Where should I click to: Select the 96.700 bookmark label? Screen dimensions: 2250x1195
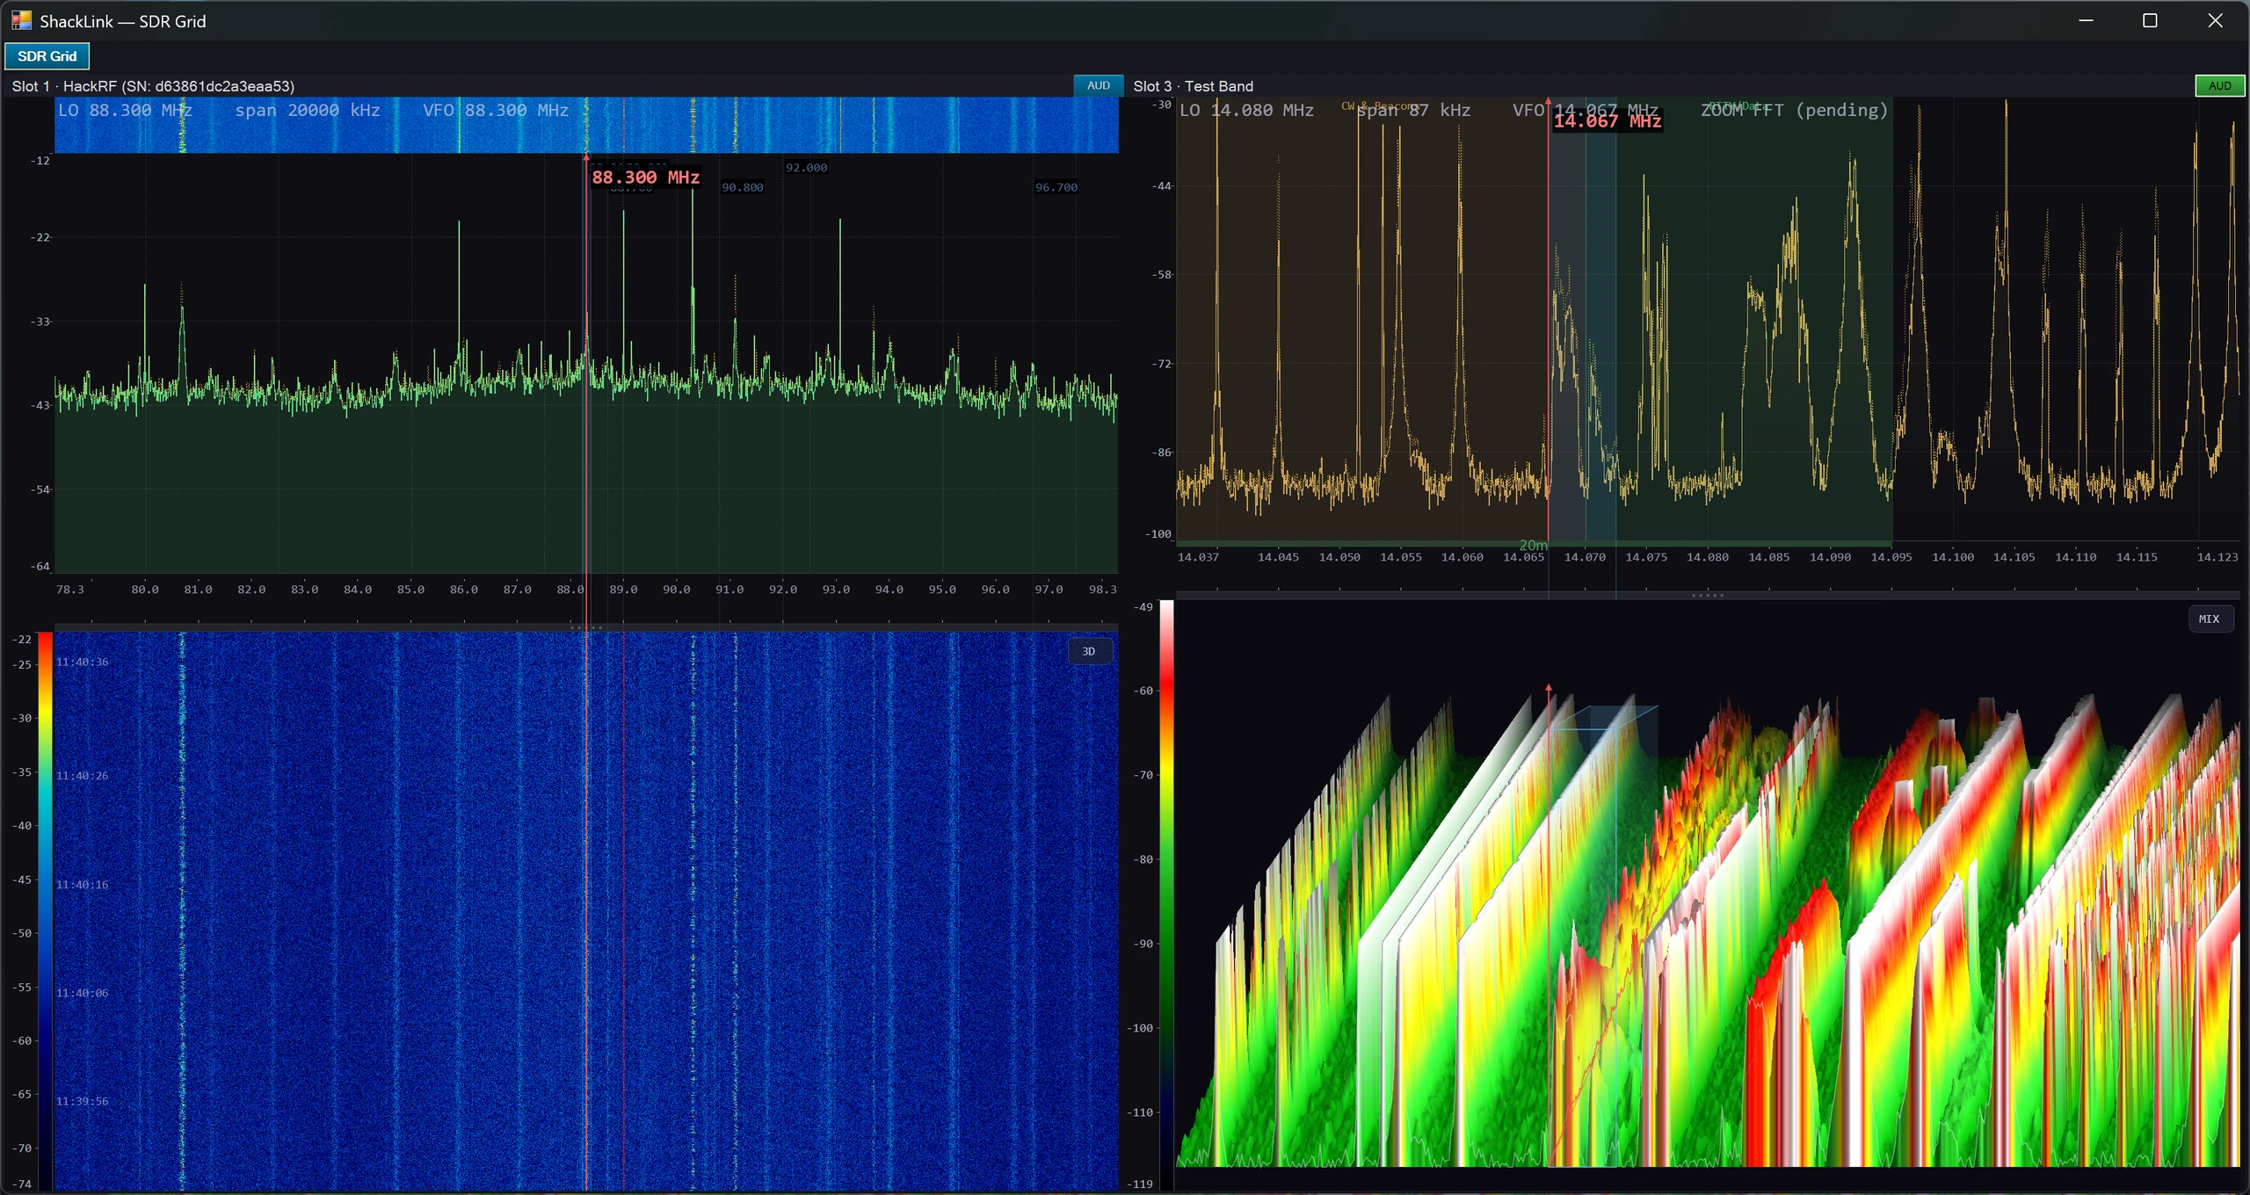[x=1056, y=187]
